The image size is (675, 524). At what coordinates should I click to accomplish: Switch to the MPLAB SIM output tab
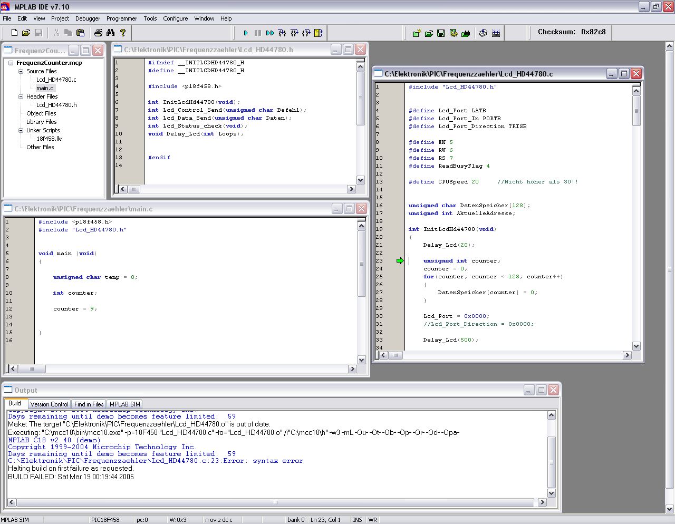pyautogui.click(x=125, y=404)
